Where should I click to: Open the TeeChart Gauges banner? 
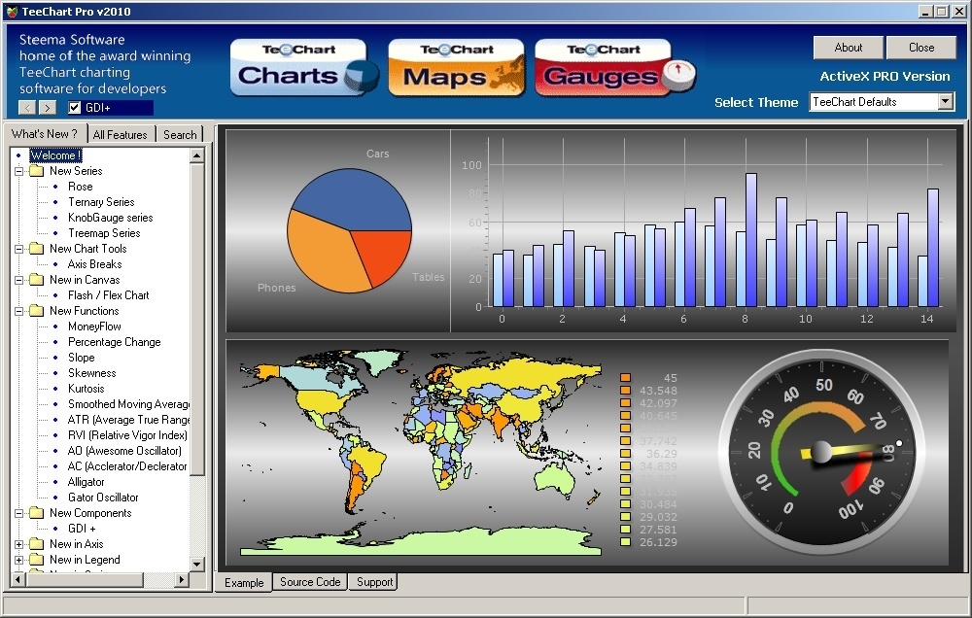(613, 68)
